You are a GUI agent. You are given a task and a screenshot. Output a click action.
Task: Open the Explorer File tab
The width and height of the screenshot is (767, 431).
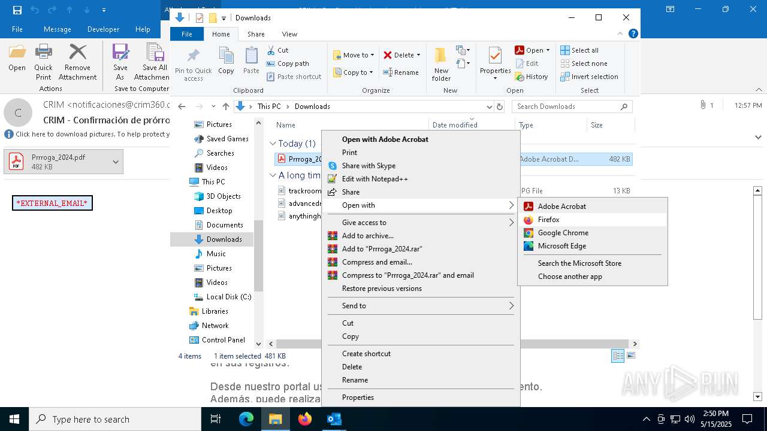point(187,34)
